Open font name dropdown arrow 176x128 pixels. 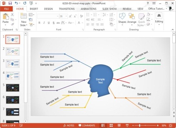[x=58, y=16]
